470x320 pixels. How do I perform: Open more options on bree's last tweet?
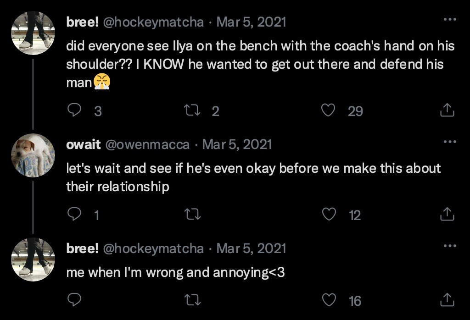coord(450,246)
